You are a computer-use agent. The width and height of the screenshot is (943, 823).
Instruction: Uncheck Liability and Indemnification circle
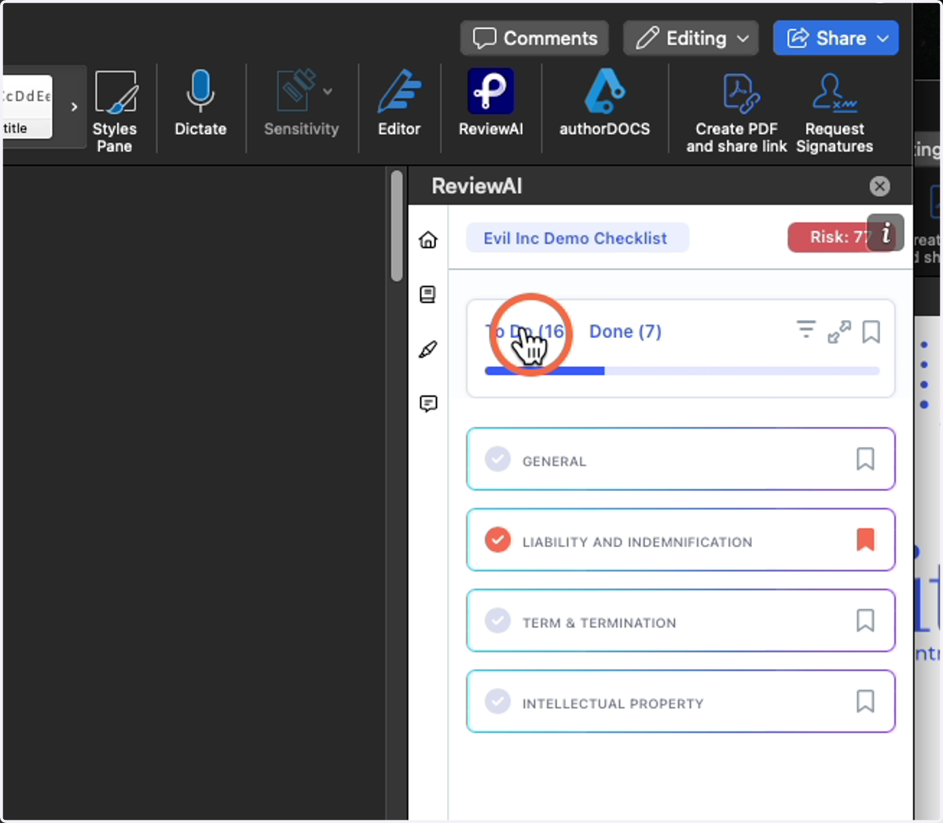point(497,540)
